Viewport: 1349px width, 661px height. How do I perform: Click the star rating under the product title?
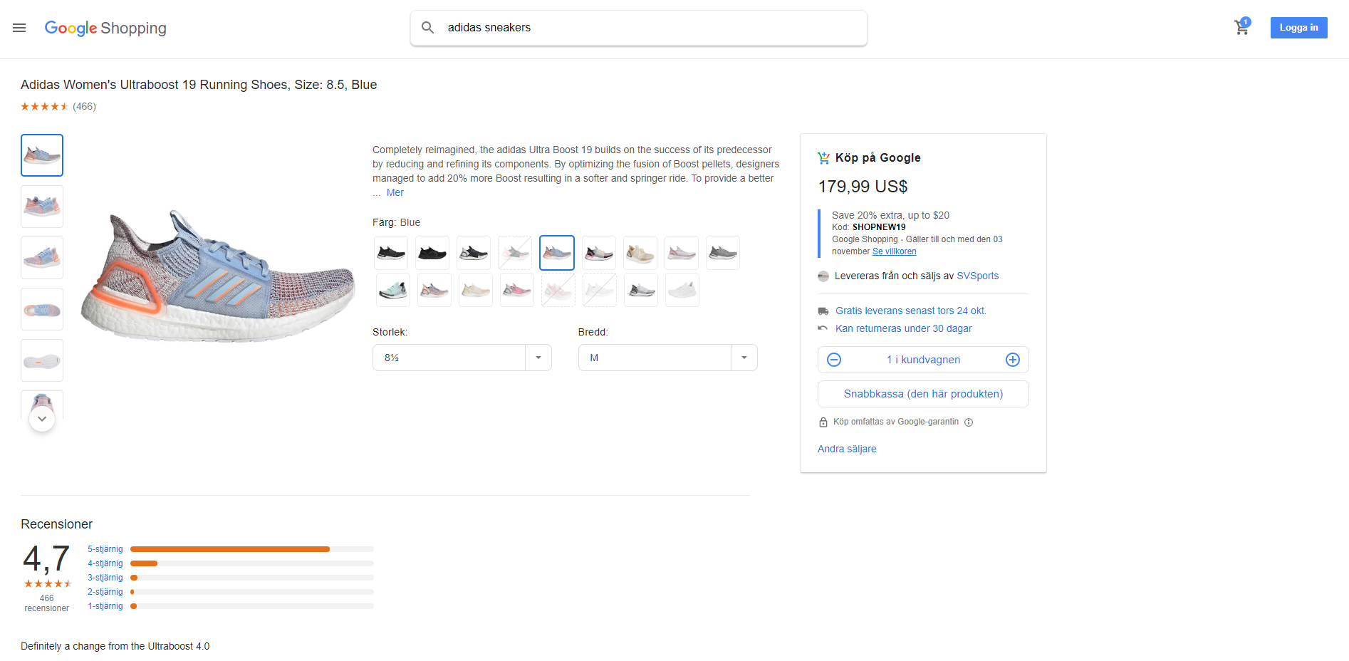pyautogui.click(x=44, y=107)
